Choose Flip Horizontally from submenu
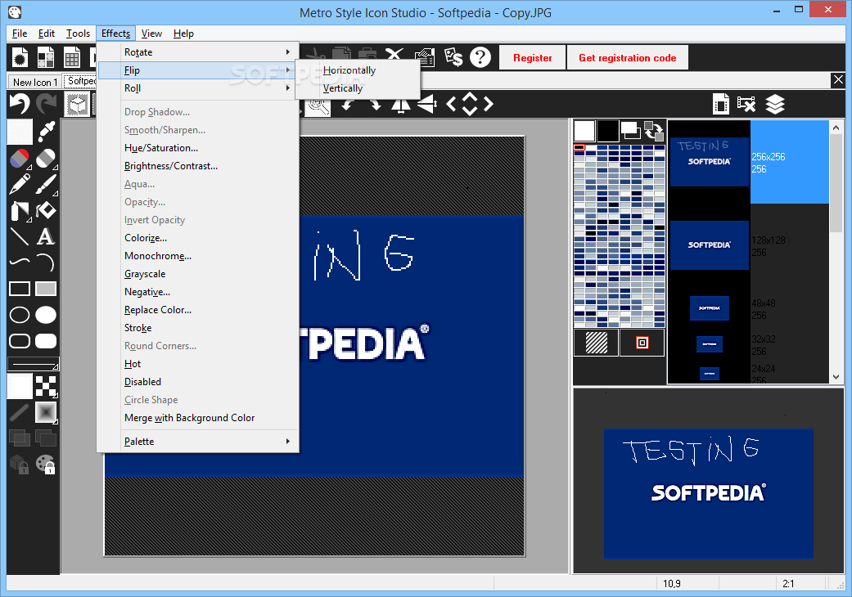The image size is (852, 597). pos(358,70)
